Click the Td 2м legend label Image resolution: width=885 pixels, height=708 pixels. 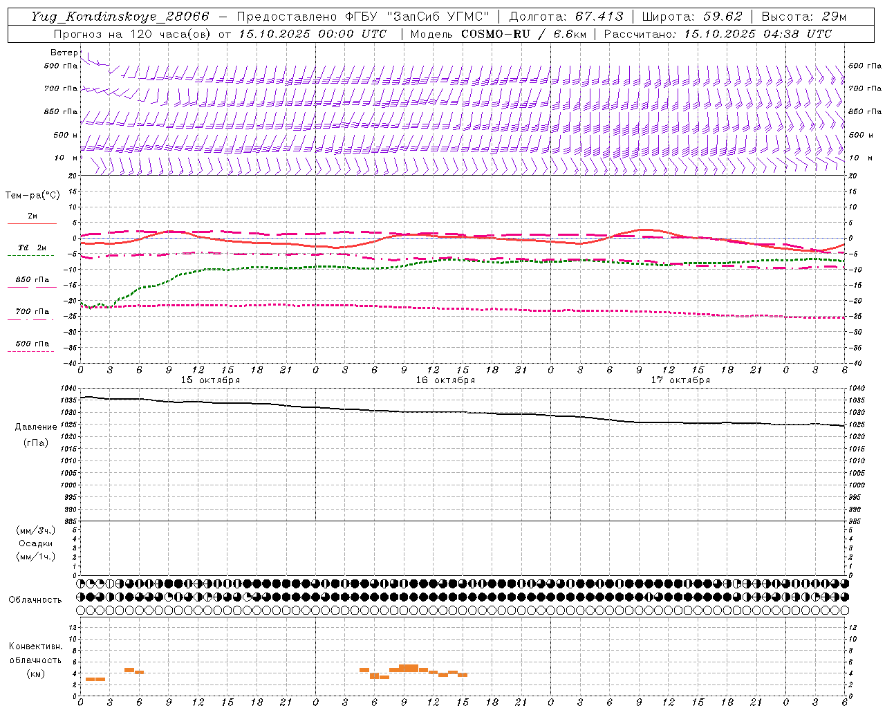click(x=32, y=248)
